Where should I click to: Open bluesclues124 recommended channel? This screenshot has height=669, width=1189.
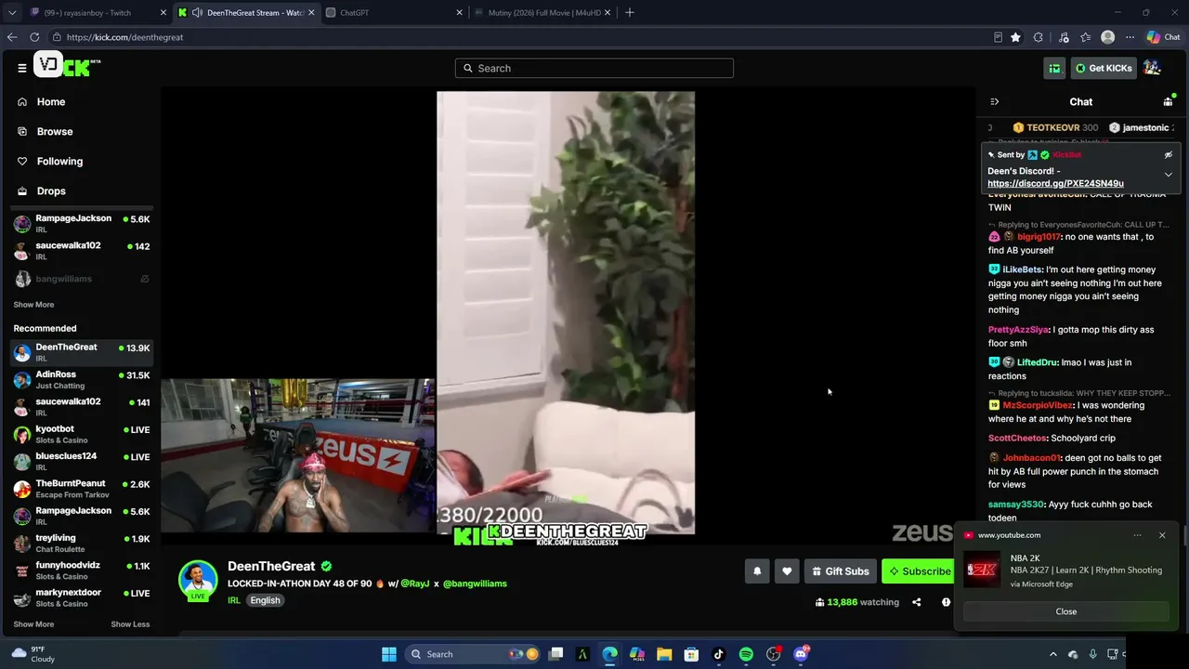[82, 462]
